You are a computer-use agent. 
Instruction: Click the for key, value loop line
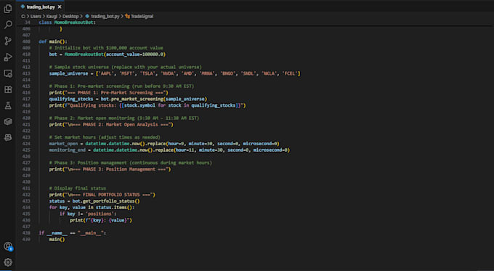click(x=92, y=207)
